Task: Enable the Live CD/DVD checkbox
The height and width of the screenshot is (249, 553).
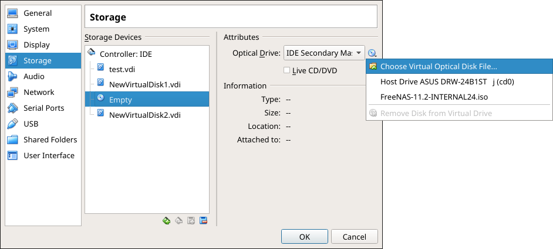Action: coord(287,70)
